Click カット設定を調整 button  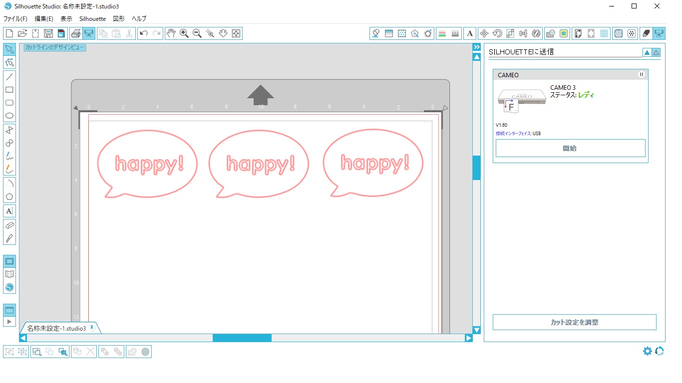click(574, 322)
